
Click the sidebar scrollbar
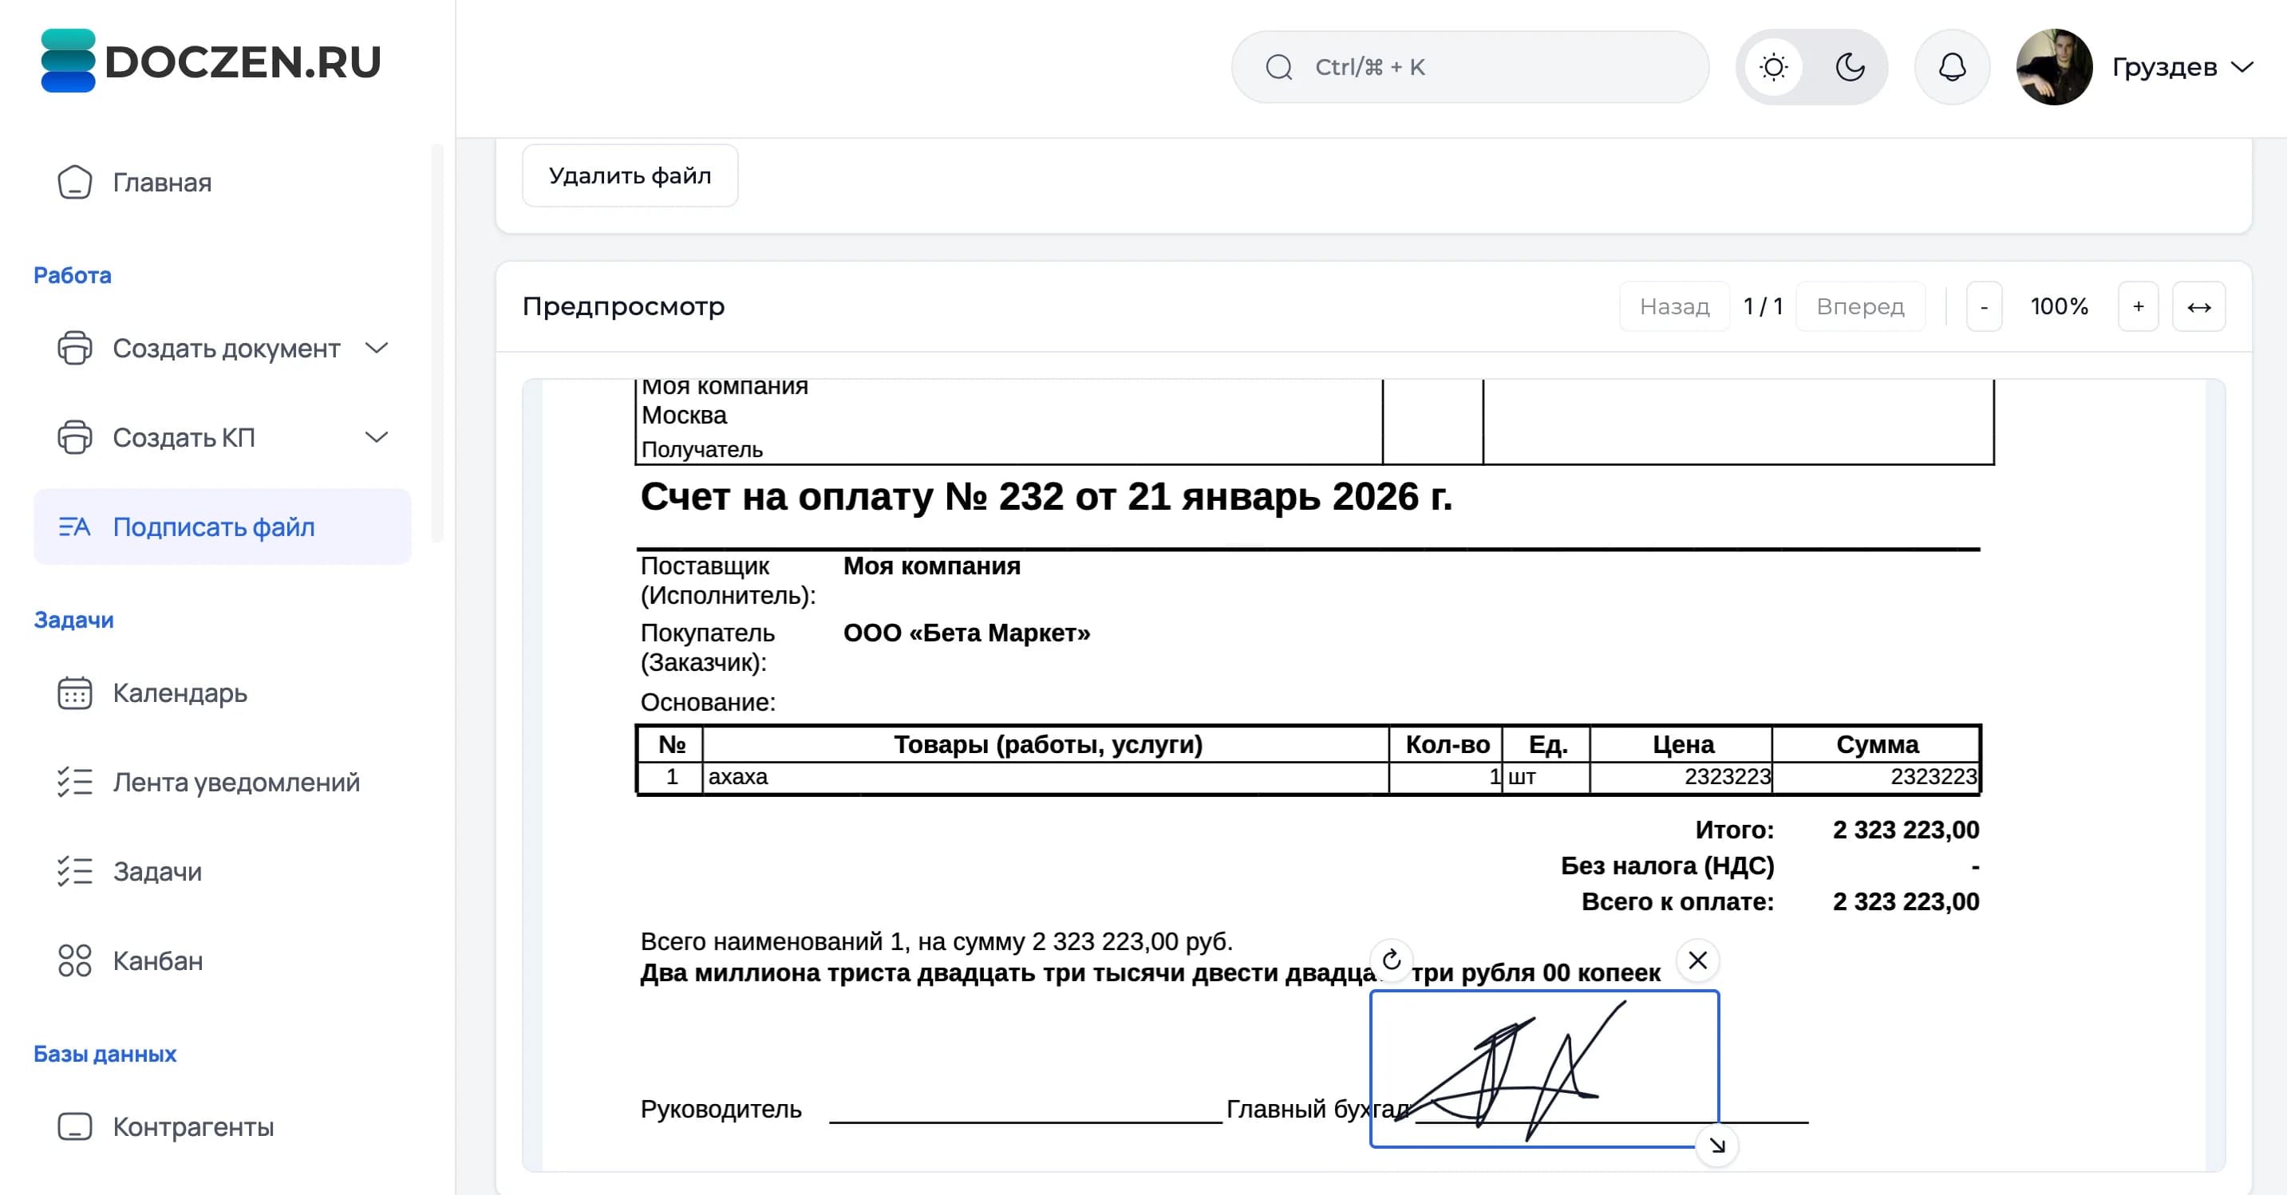pos(436,343)
